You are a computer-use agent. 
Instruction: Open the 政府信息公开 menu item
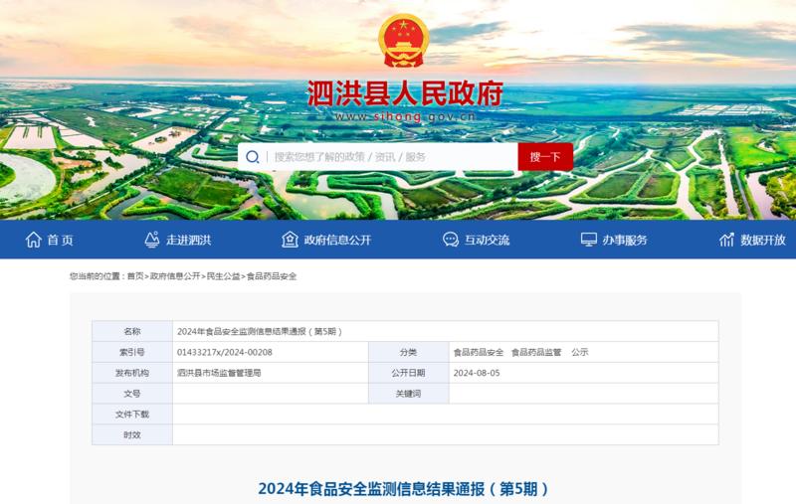pos(337,240)
